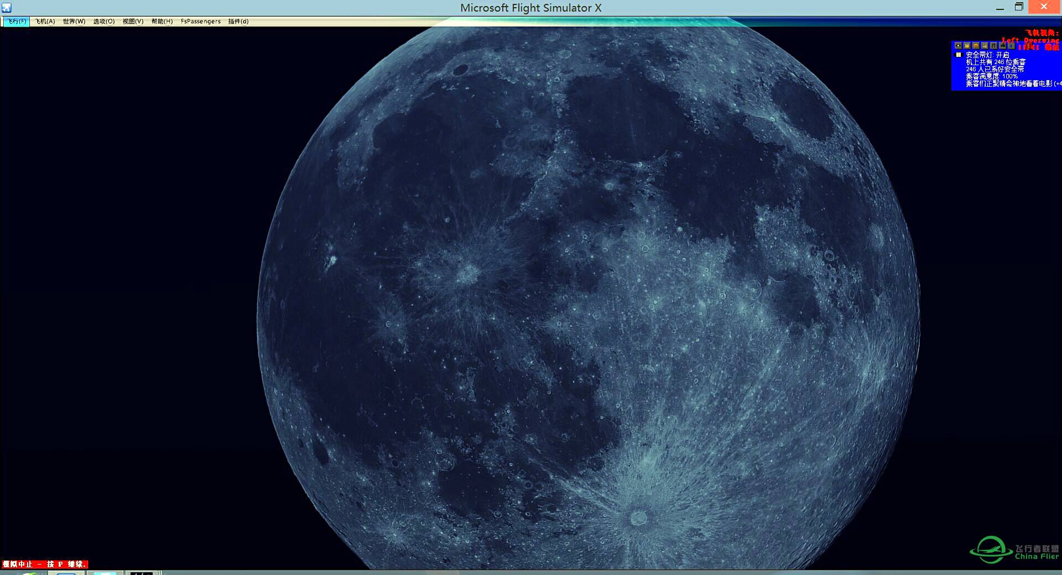Image resolution: width=1062 pixels, height=575 pixels.
Task: Click the burger food service icon
Action: click(976, 45)
